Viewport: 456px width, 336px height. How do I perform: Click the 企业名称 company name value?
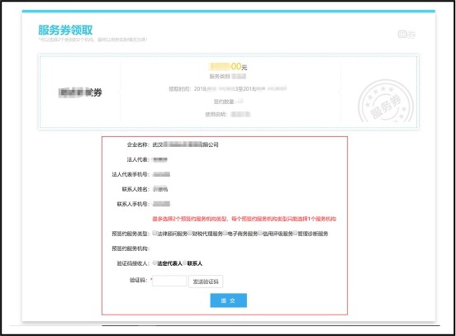click(x=186, y=144)
